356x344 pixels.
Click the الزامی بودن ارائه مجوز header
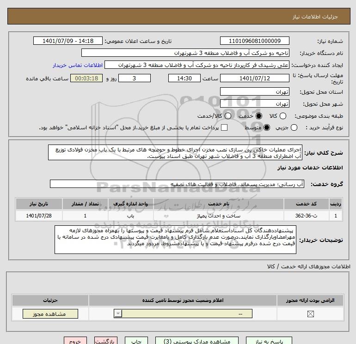(310, 300)
